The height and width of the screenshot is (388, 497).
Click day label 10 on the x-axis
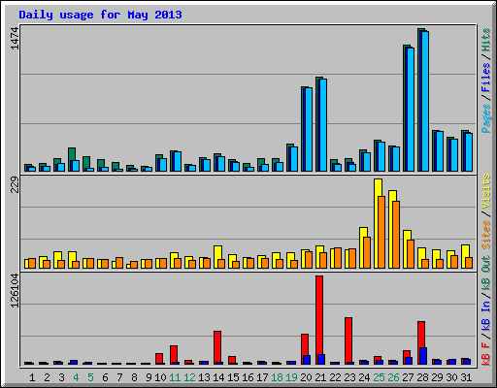[x=160, y=377]
